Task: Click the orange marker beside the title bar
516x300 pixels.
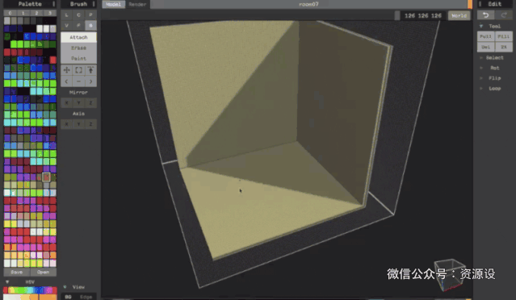Action: pos(470,4)
